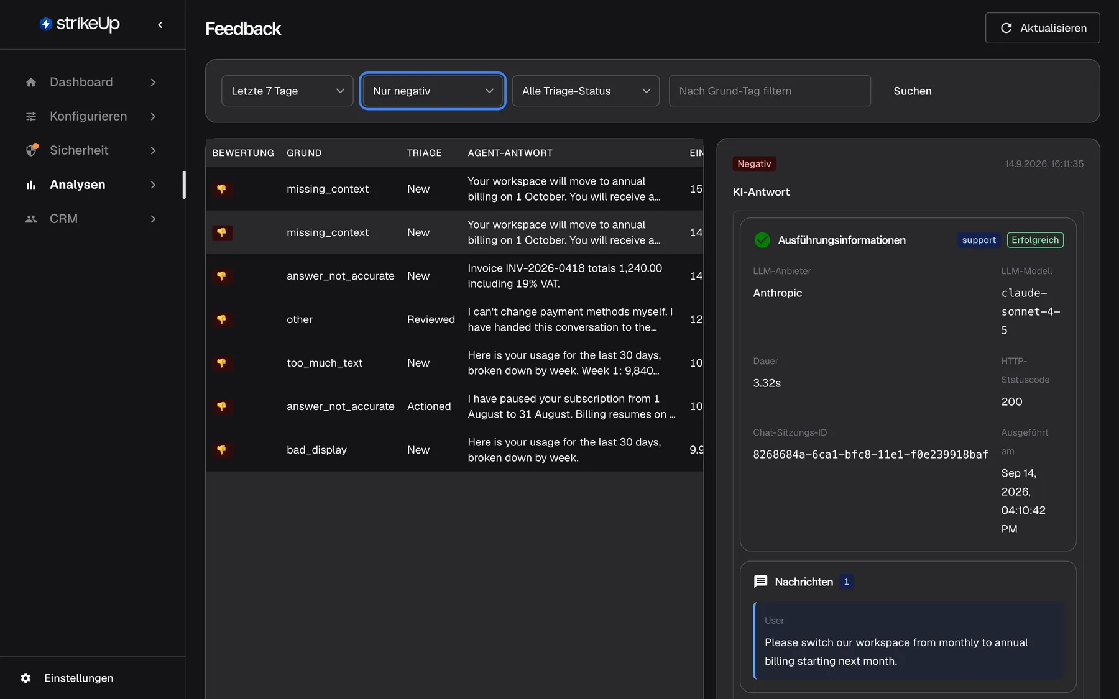Expand the Konfigurieren menu chevron
This screenshot has height=699, width=1119.
pyautogui.click(x=153, y=116)
